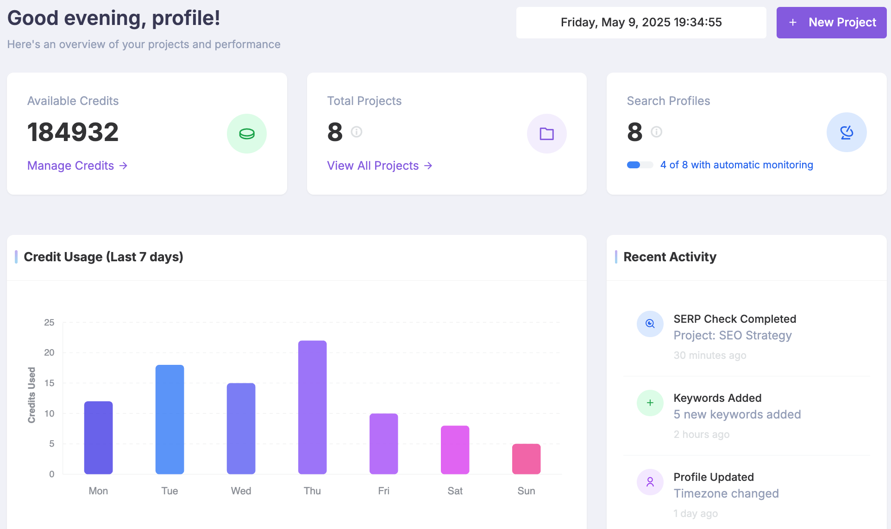Click '4 of 8 with automatic monitoring' text
The height and width of the screenshot is (529, 891).
click(736, 165)
